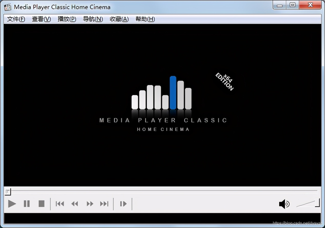The width and height of the screenshot is (325, 228).
Task: Open the 文件(F) menu
Action: click(x=16, y=19)
